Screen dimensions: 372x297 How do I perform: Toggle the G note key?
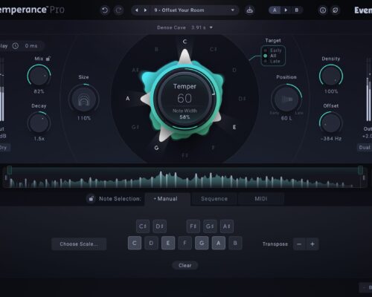point(202,243)
